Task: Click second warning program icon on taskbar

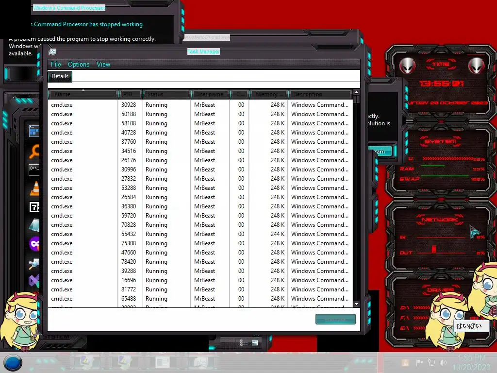Action: click(x=125, y=362)
